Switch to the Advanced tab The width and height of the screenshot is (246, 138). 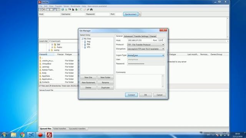[128, 36]
